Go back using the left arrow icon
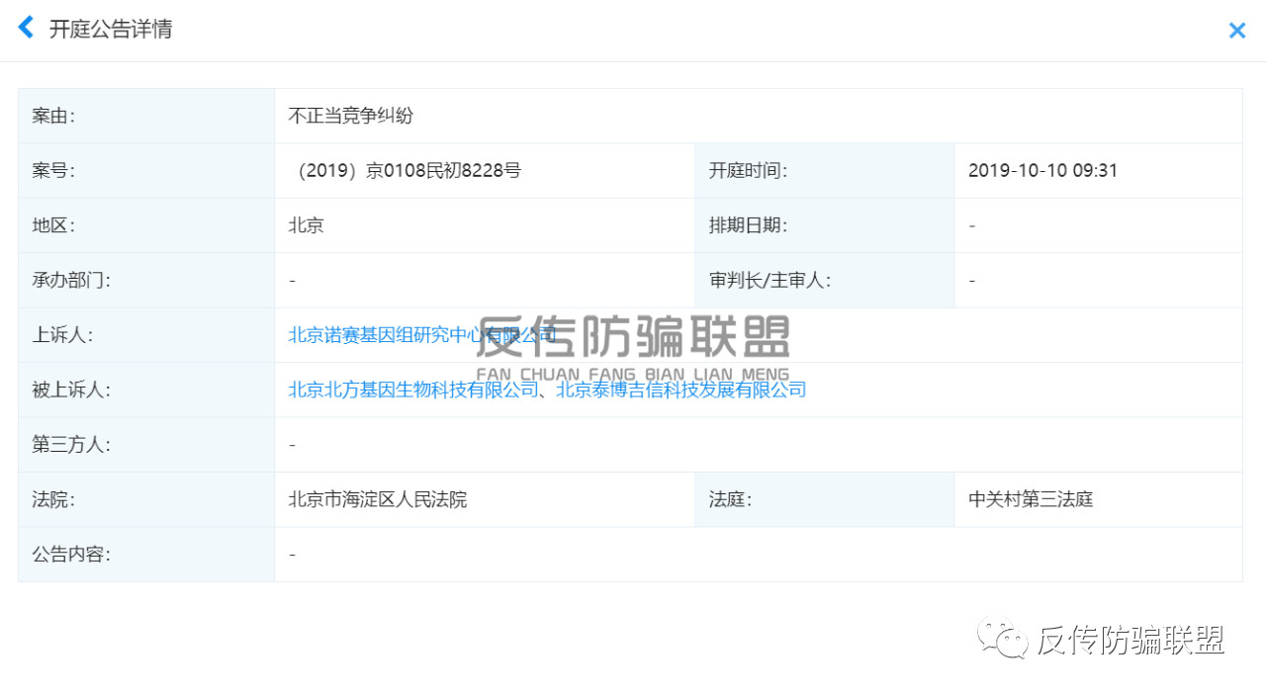The image size is (1266, 696). (26, 28)
